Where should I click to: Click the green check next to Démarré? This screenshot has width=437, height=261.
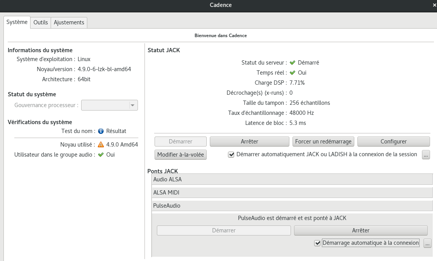[x=292, y=63]
